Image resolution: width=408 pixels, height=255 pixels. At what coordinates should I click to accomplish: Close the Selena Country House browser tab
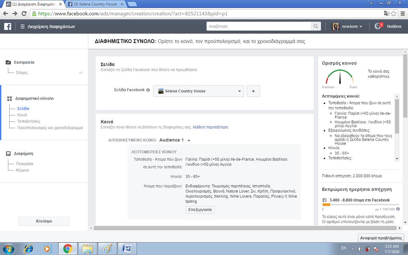(x=122, y=4)
